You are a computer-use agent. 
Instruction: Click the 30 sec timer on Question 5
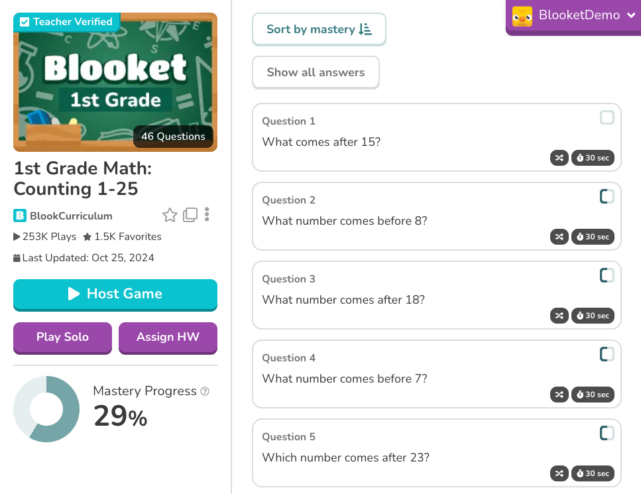[x=593, y=473]
